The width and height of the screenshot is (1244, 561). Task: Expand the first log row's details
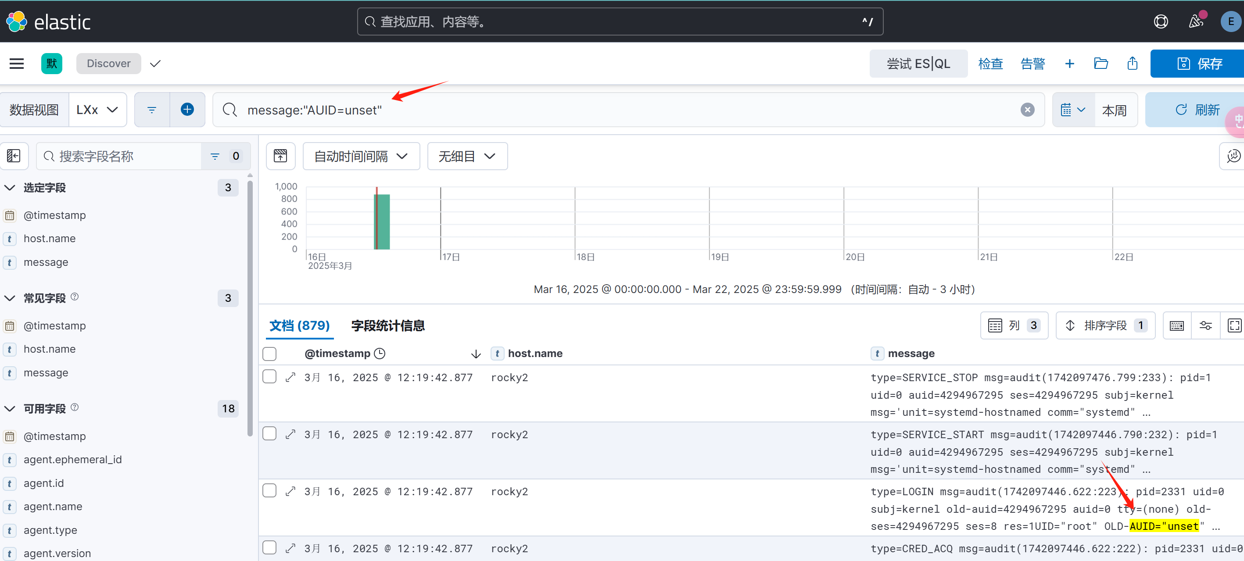point(290,378)
